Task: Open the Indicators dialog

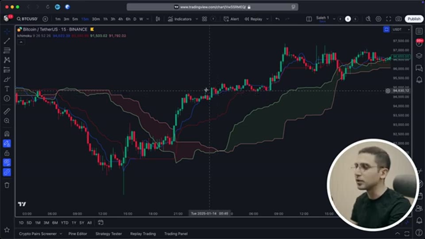Action: pos(180,19)
